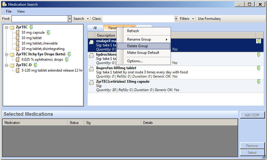This screenshot has width=267, height=160.
Task: Click the Medication Search title bar icon
Action: pos(5,4)
